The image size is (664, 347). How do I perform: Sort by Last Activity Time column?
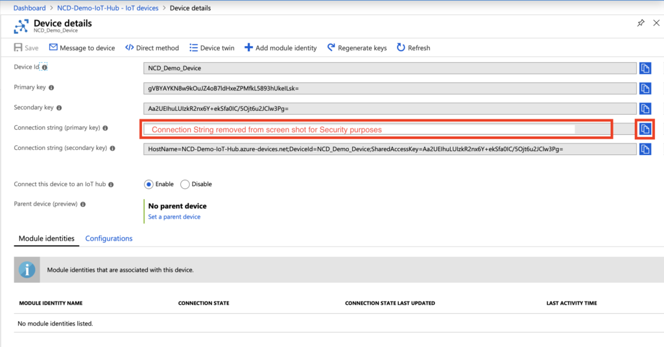coord(572,304)
